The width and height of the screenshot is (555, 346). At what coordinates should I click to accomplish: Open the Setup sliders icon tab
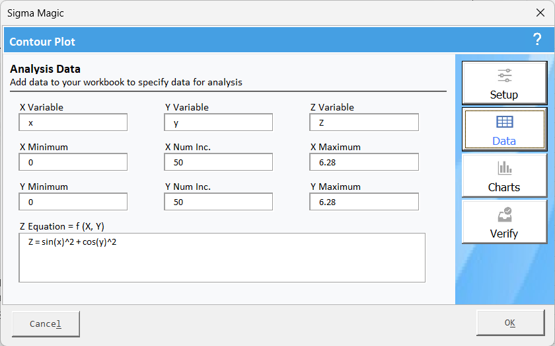[x=504, y=75]
